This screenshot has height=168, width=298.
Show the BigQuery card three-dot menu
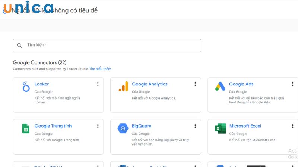[x=195, y=126]
